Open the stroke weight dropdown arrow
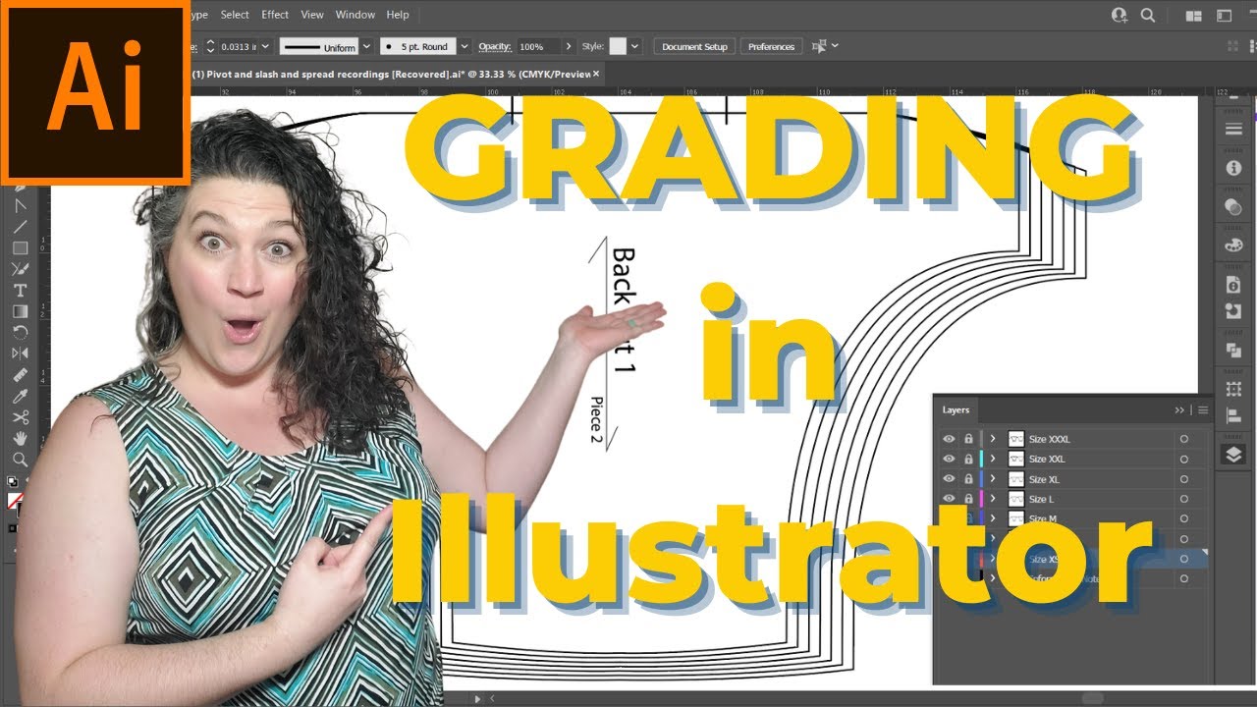 (266, 46)
